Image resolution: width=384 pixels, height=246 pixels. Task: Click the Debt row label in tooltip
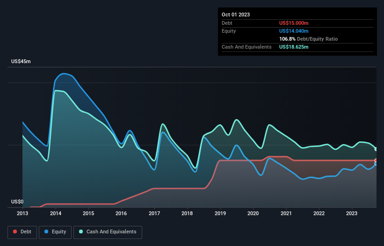point(227,23)
